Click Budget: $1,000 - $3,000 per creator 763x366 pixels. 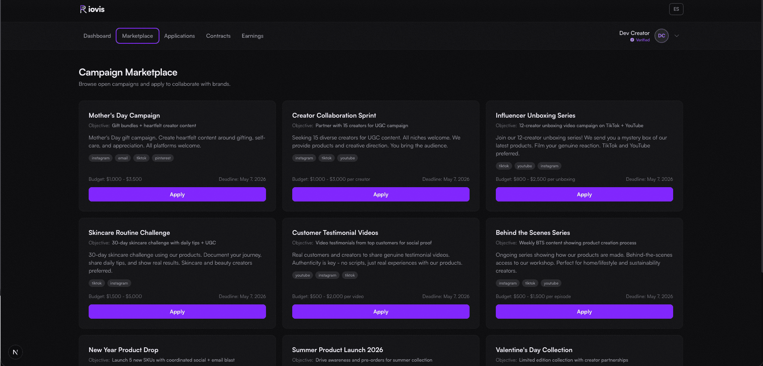click(331, 179)
